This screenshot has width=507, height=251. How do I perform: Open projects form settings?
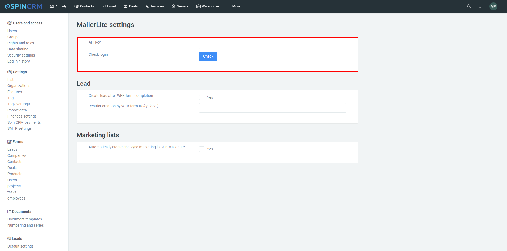[14, 186]
